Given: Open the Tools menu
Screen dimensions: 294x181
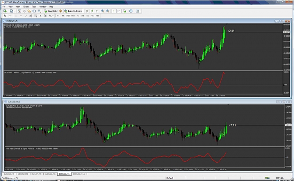Looking at the screenshot, I should [x=34, y=7].
